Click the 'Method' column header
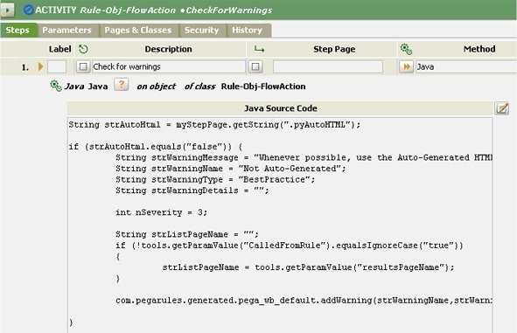 479,49
